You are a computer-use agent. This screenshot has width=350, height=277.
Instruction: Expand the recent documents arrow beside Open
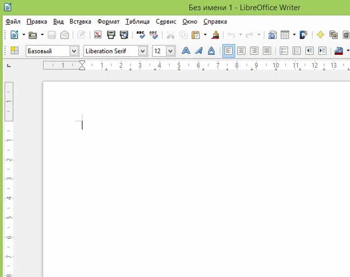[x=42, y=35]
